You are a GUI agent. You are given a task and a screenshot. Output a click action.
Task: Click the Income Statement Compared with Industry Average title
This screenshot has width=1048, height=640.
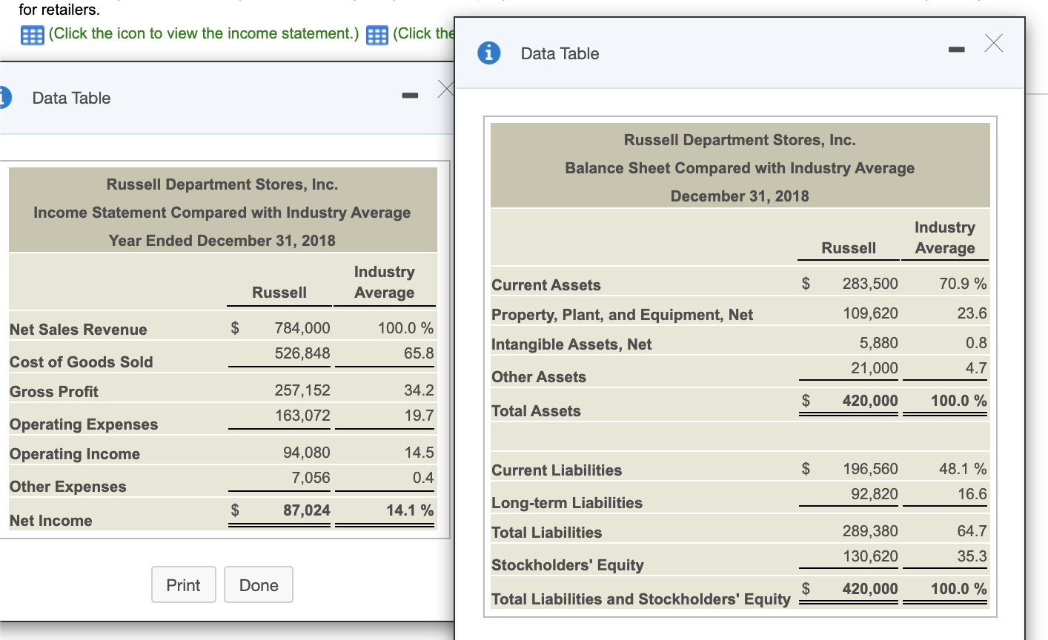[222, 213]
